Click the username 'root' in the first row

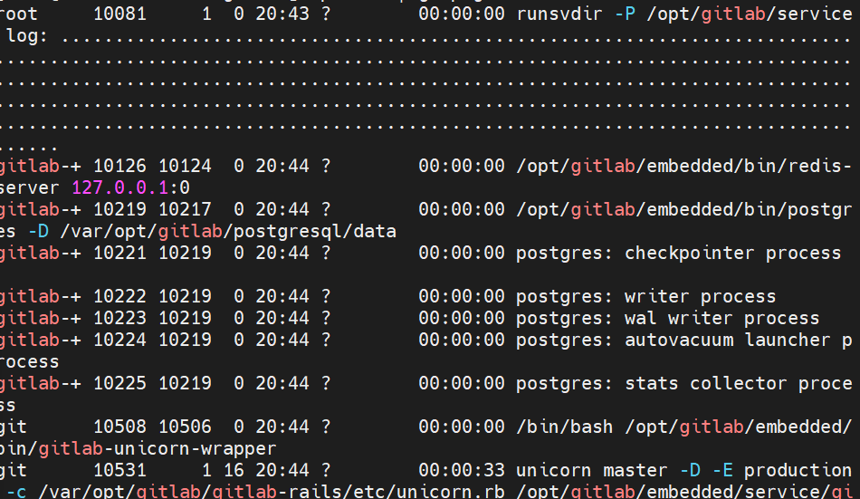[19, 14]
